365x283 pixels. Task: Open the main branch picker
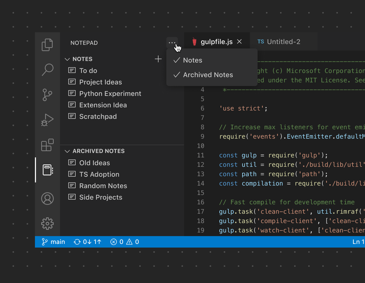click(x=53, y=242)
